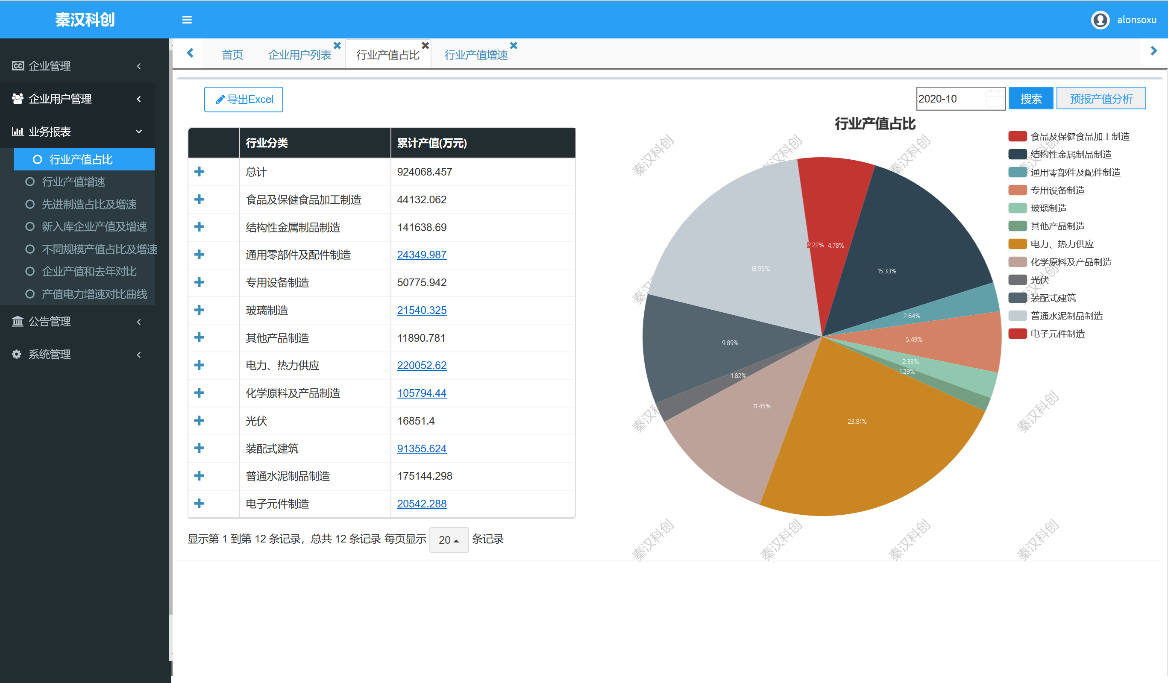1168x683 pixels.
Task: Click the 公告管理 bank building icon
Action: (18, 321)
